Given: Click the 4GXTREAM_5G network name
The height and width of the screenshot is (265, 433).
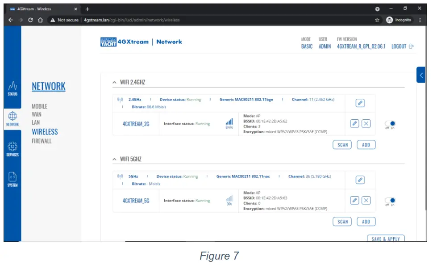Looking at the screenshot, I should tap(136, 201).
